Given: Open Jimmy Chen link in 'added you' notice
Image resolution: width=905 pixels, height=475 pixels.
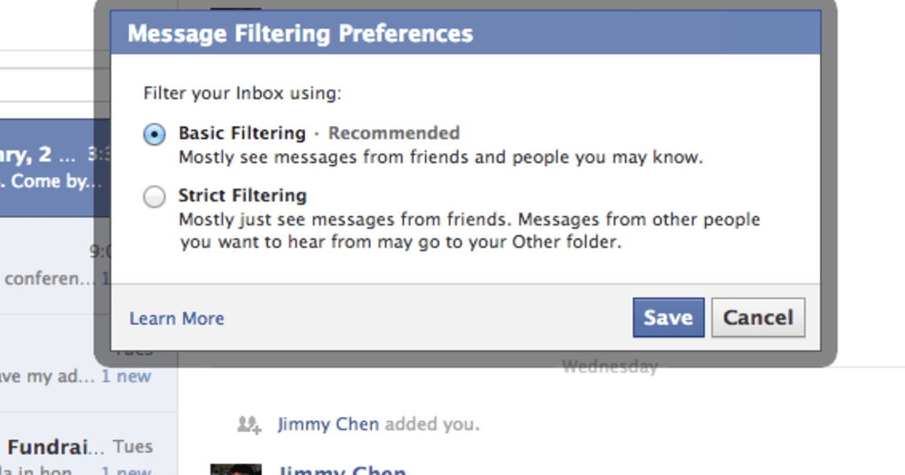Looking at the screenshot, I should click(x=328, y=424).
